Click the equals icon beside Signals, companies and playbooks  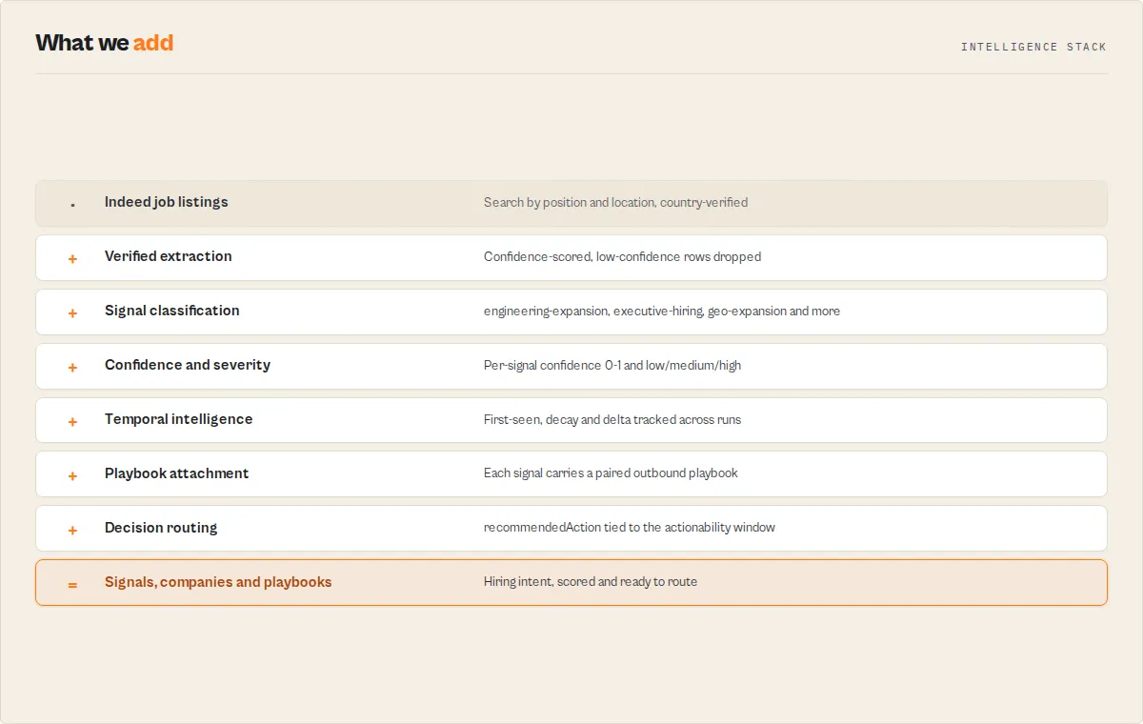coord(72,584)
